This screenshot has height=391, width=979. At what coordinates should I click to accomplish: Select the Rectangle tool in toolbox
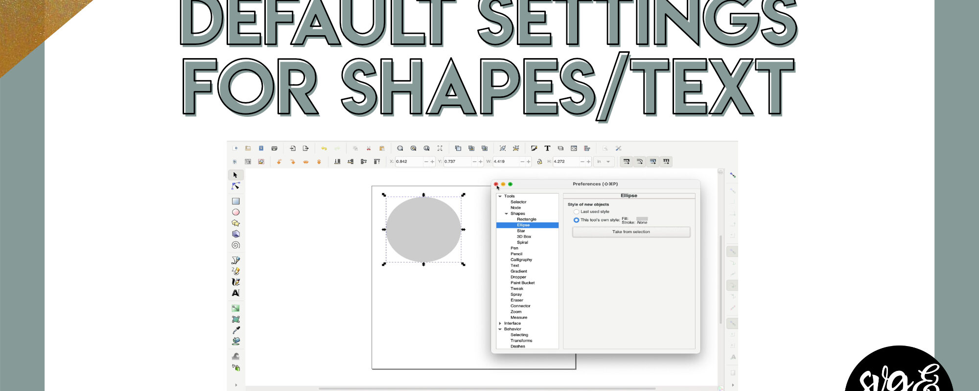coord(235,201)
